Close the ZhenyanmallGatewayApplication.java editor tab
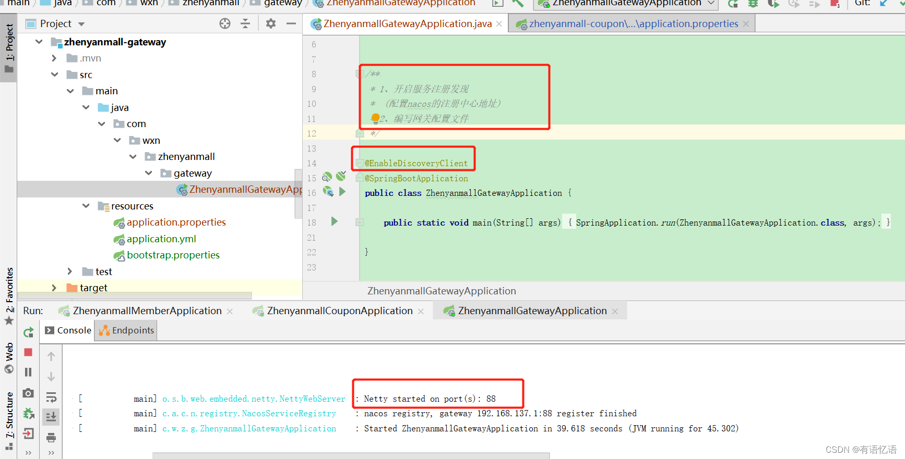905x459 pixels. [499, 24]
